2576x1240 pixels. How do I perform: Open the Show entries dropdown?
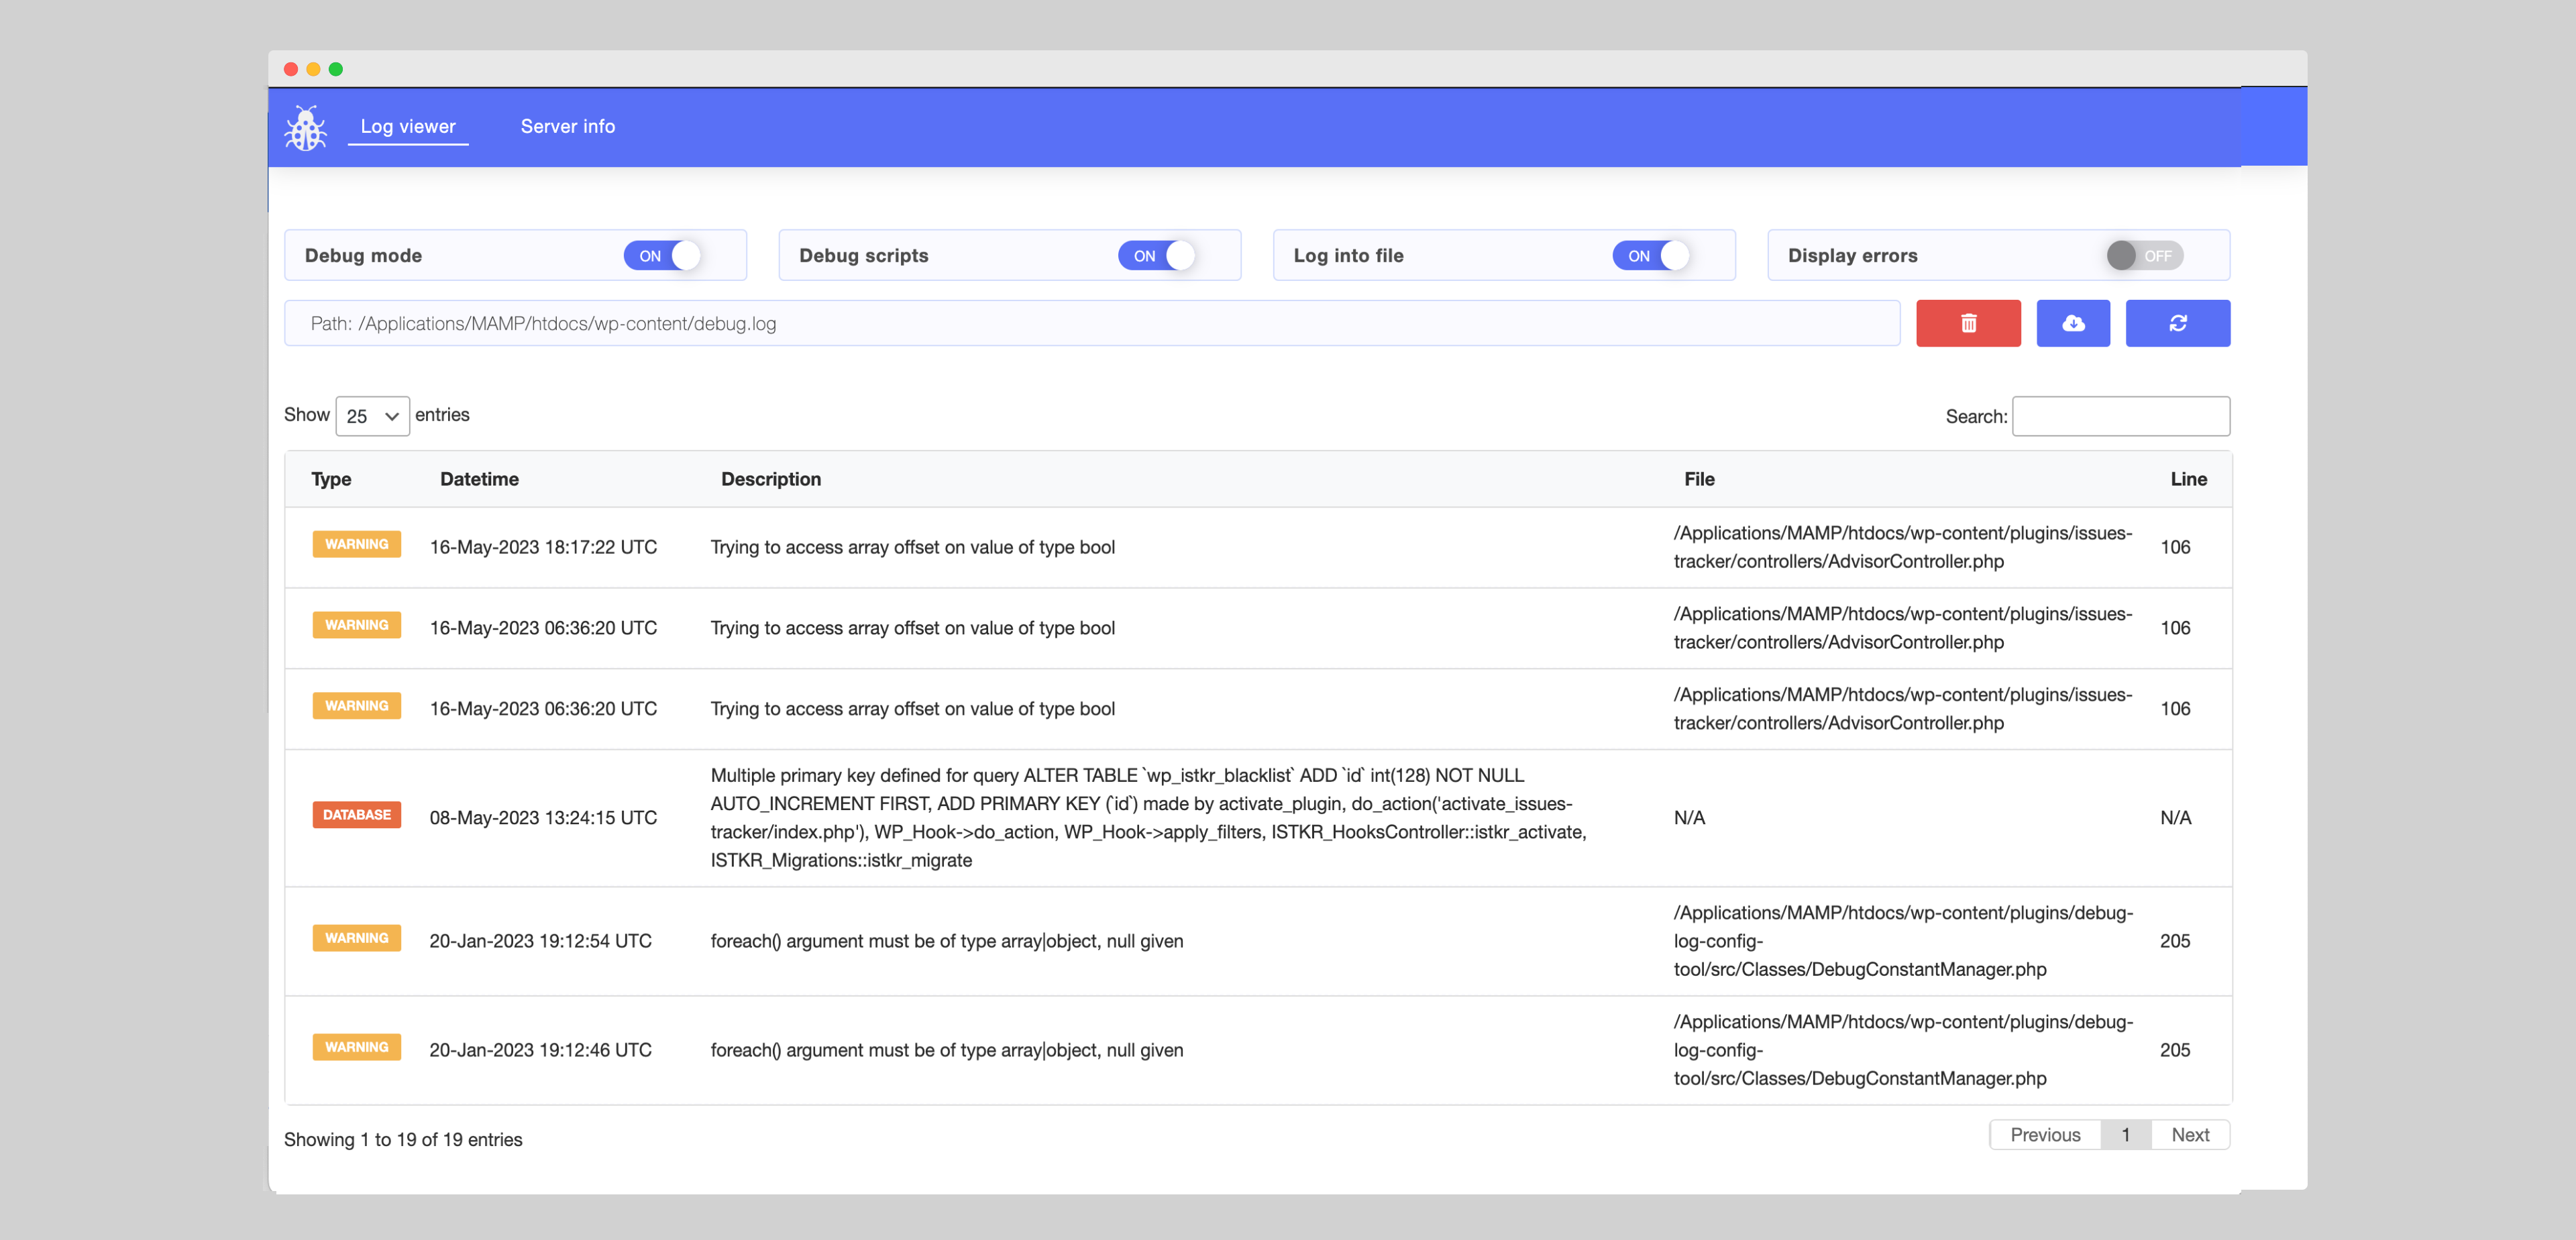[372, 416]
